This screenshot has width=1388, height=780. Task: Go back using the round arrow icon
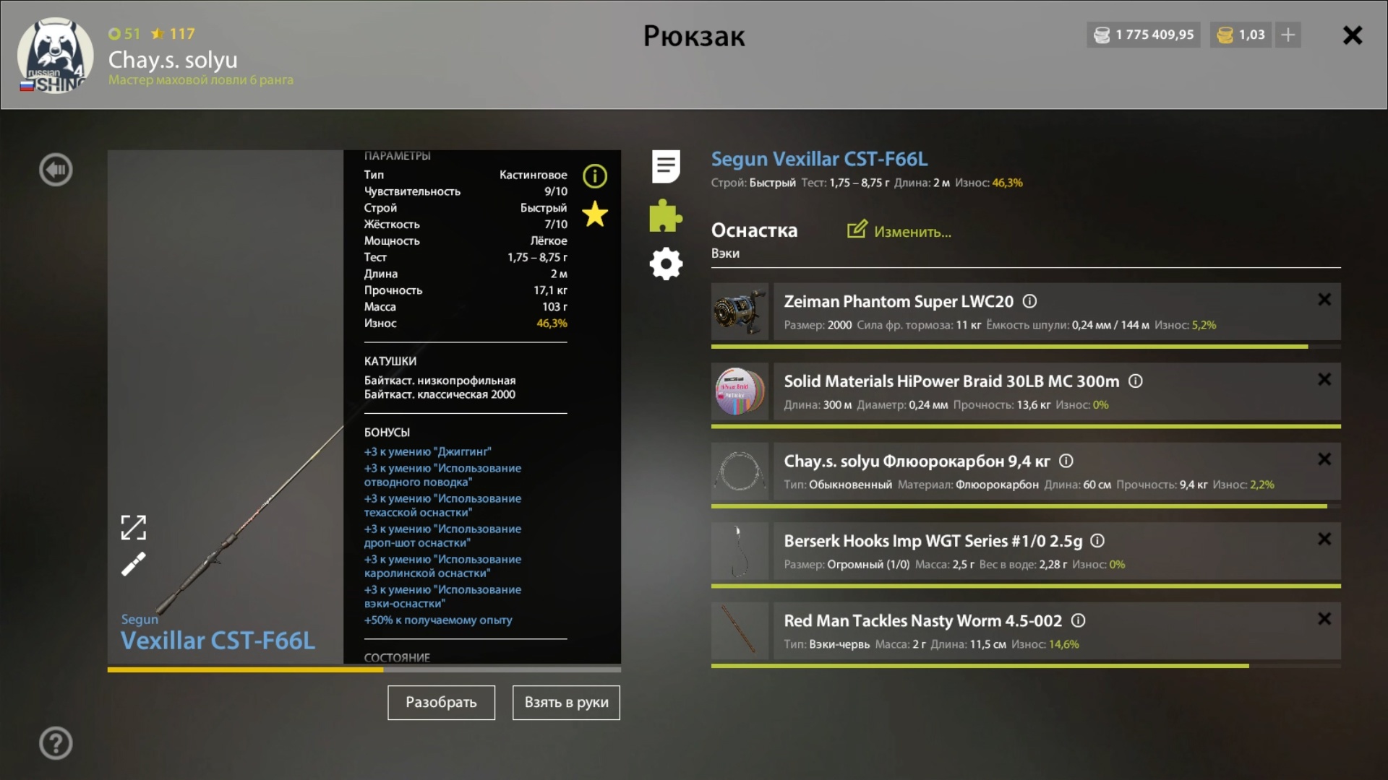click(56, 170)
